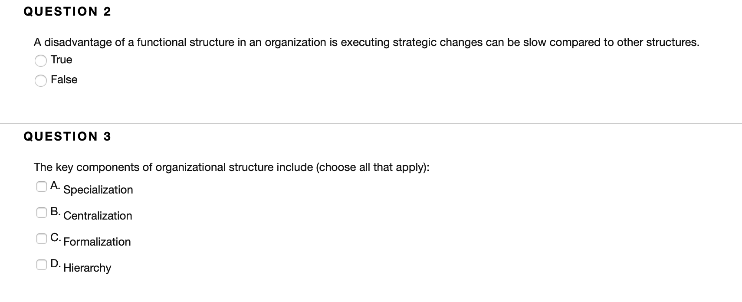742x302 pixels.
Task: Select the True radio button for Question 2
Action: point(41,61)
